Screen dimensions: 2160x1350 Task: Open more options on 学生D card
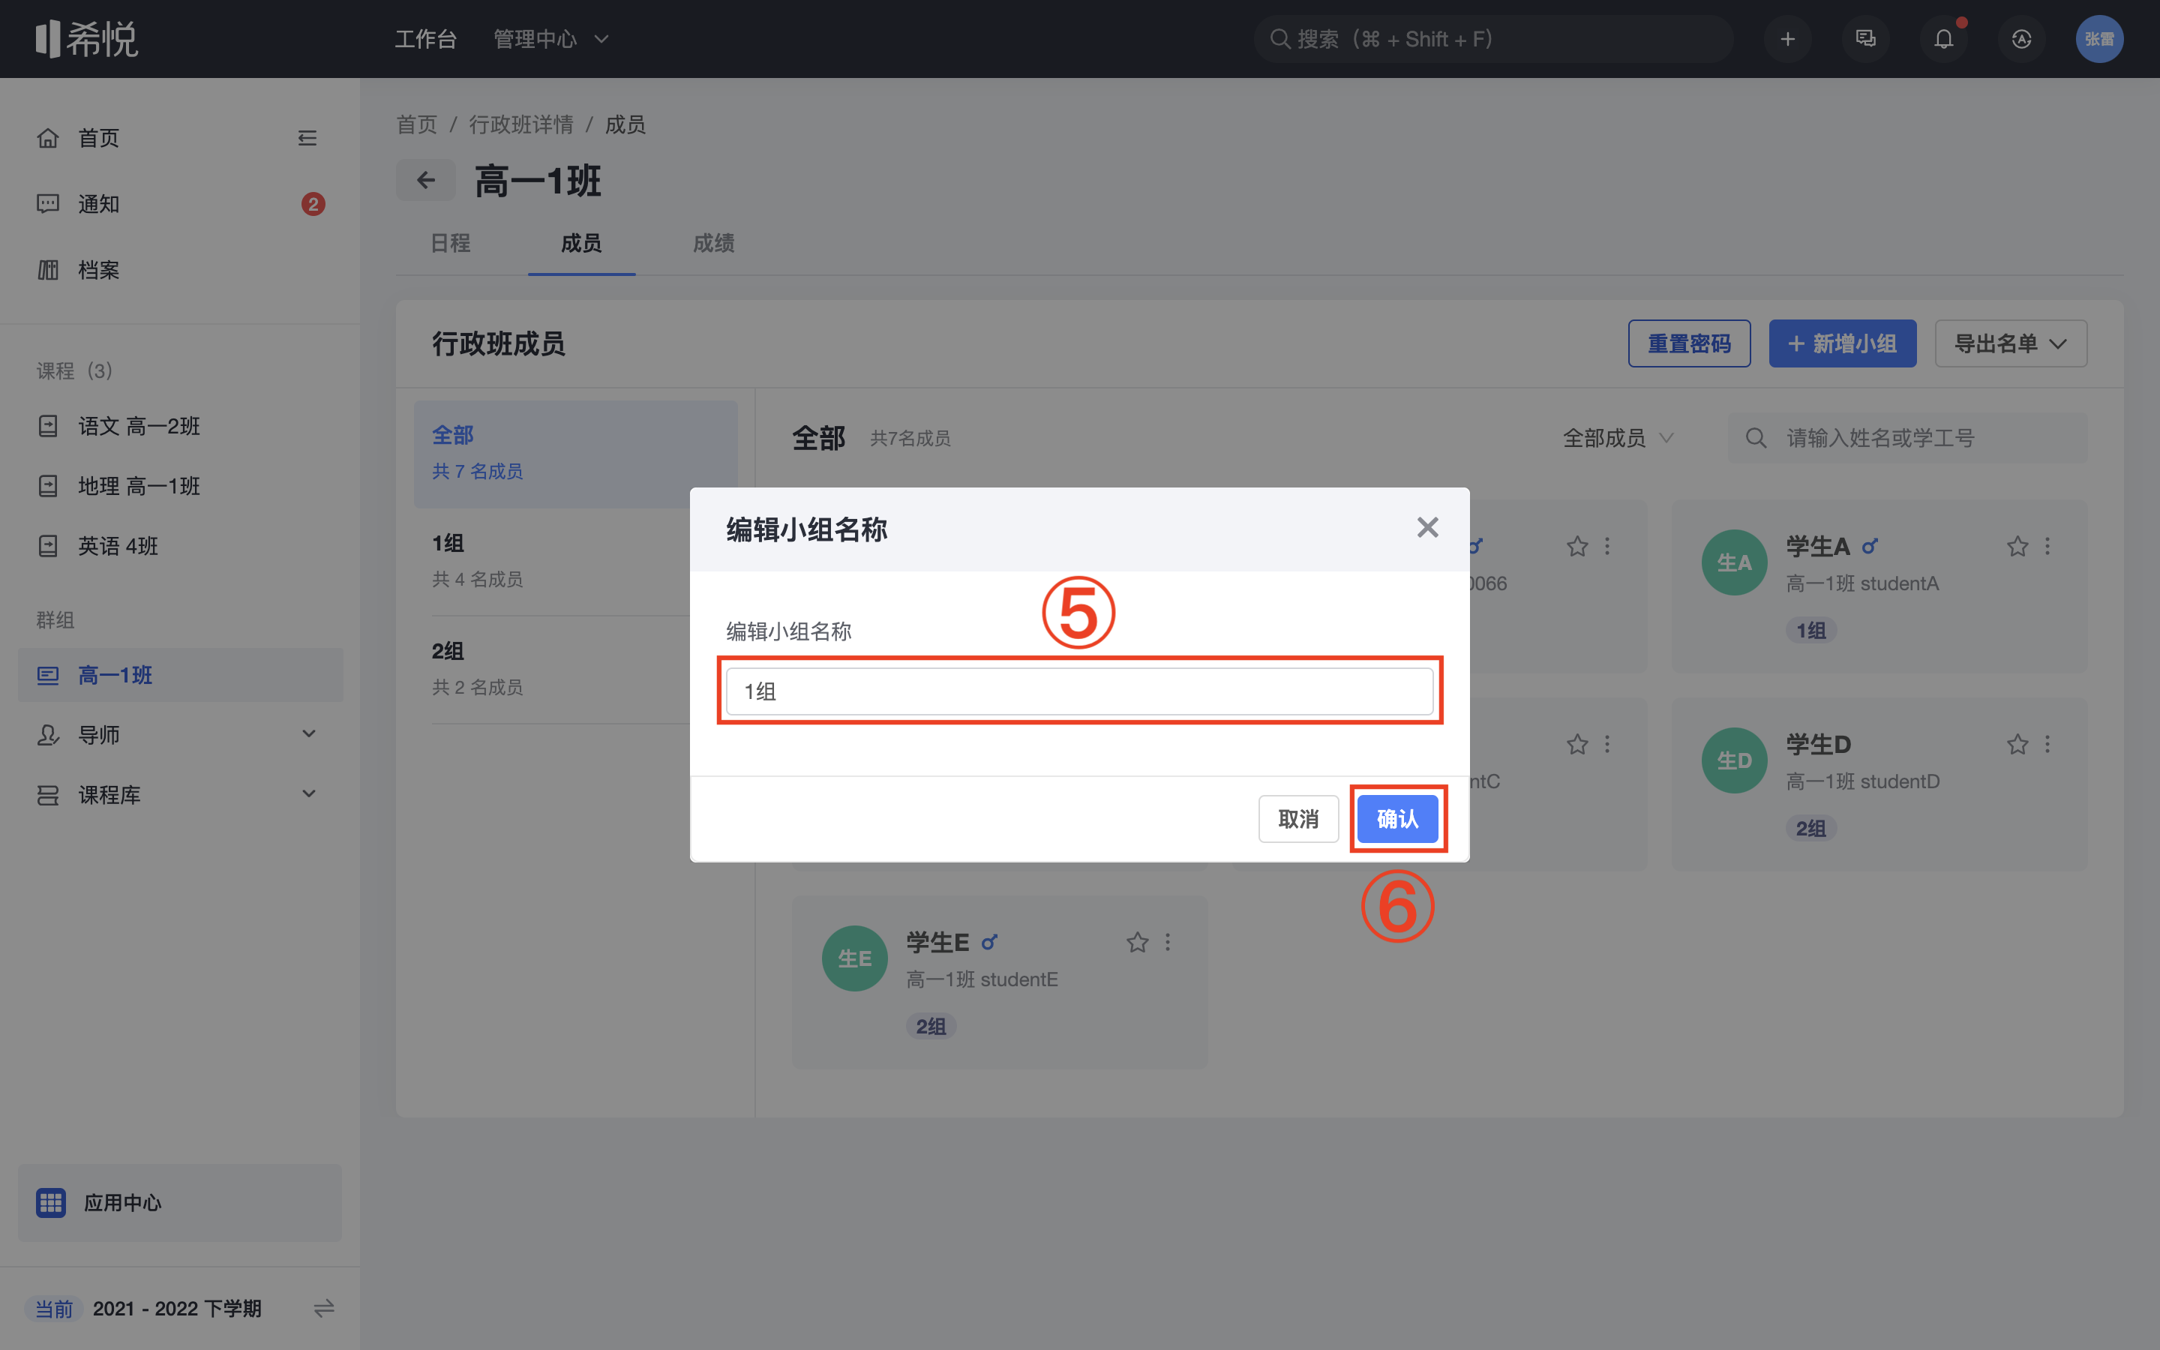(x=2047, y=745)
